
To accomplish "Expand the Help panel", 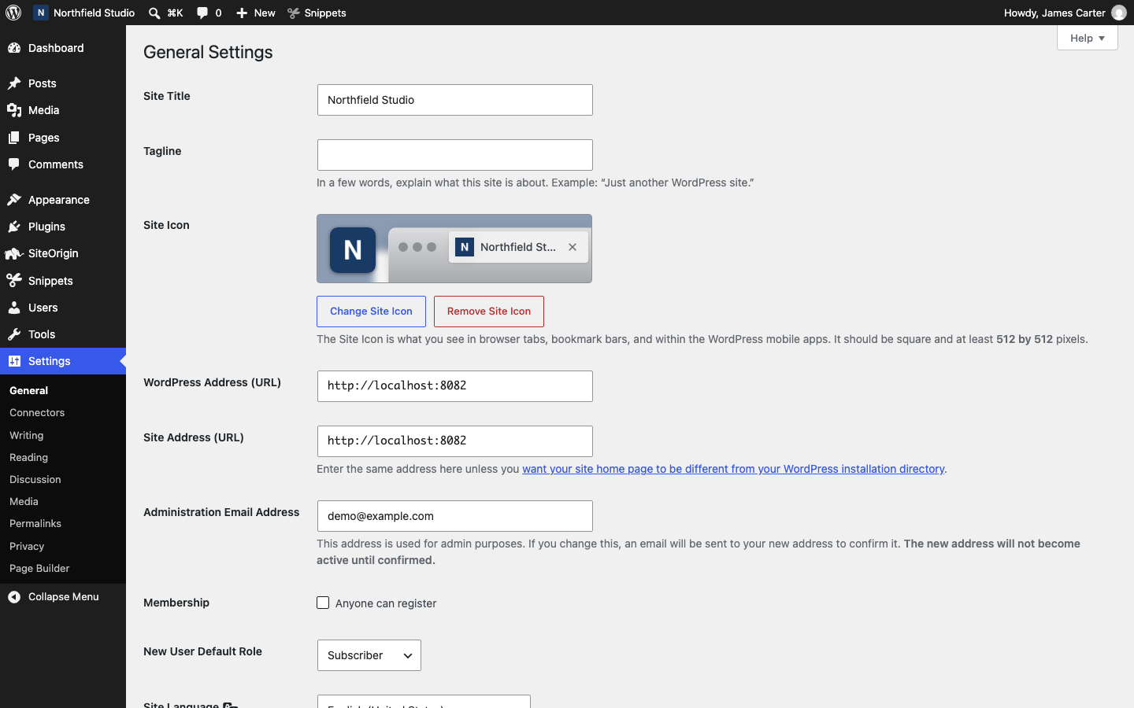I will (x=1088, y=38).
